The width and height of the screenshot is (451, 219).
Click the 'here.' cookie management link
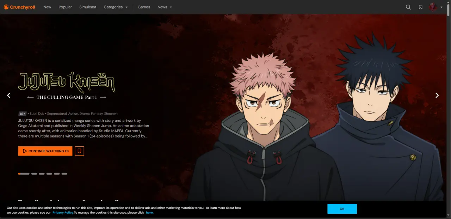(150, 213)
